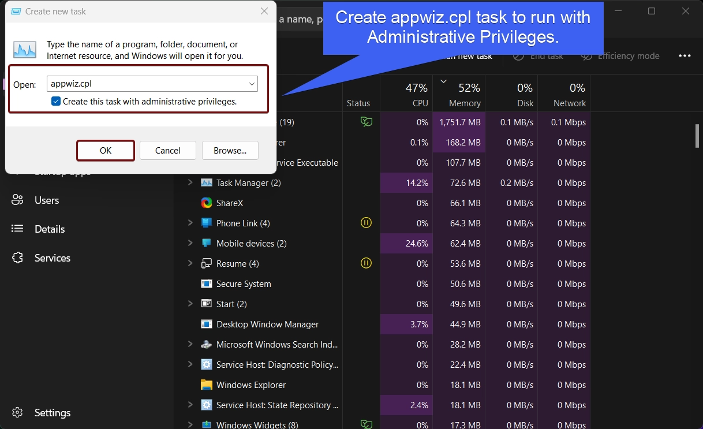Viewport: 703px width, 429px height.
Task: Click the Secure System process icon
Action: (207, 283)
